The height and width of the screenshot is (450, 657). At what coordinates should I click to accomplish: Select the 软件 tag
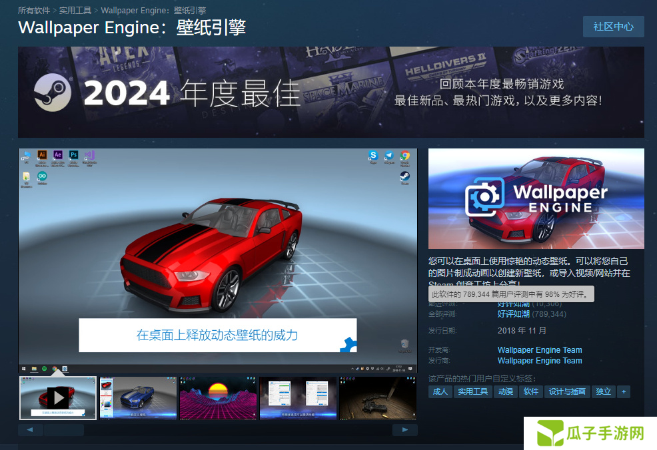(x=531, y=392)
